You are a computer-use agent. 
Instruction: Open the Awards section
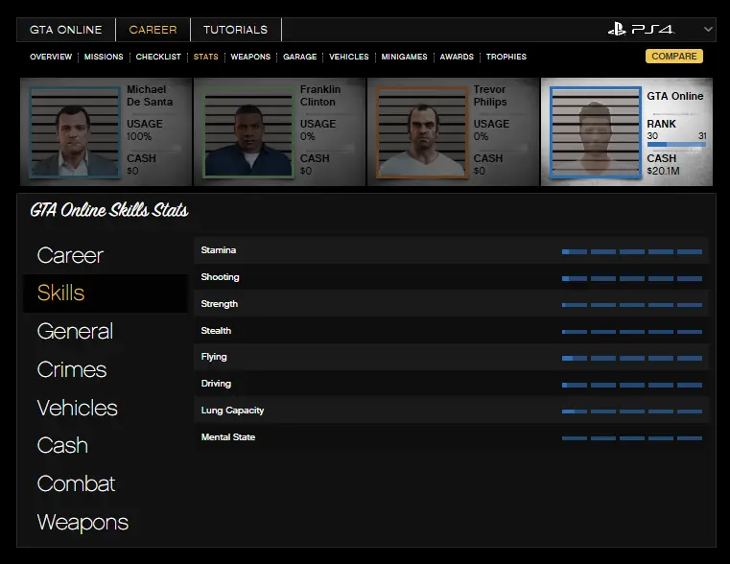(x=457, y=57)
